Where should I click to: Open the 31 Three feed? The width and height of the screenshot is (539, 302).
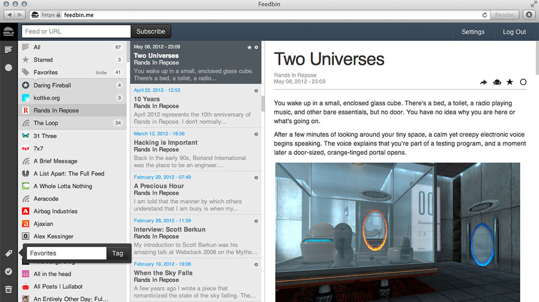72,136
